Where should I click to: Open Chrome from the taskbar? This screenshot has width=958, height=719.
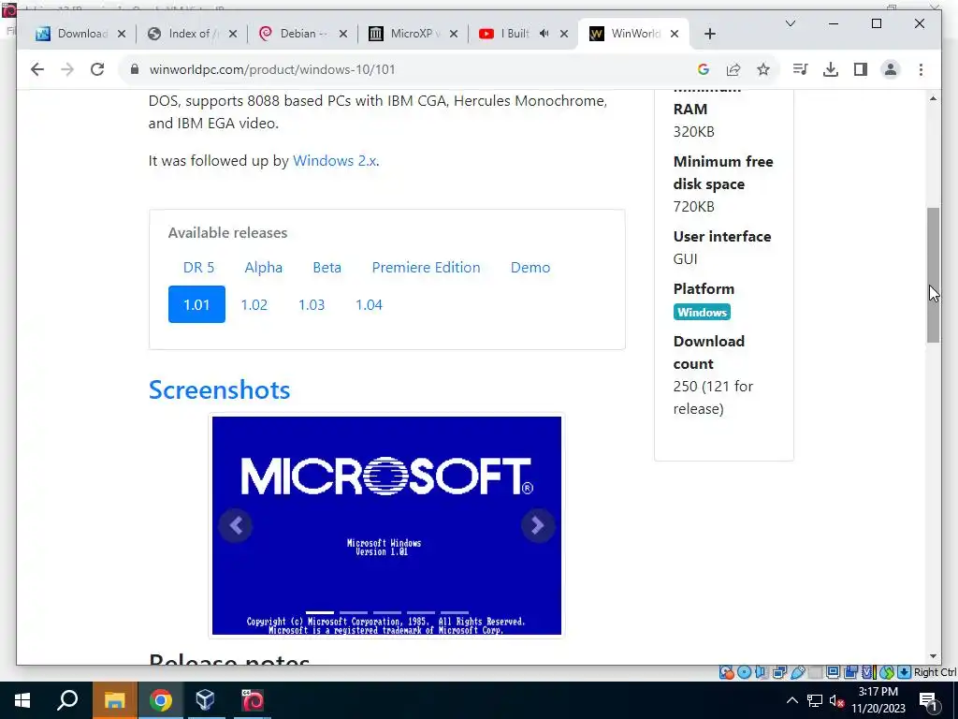click(x=160, y=700)
